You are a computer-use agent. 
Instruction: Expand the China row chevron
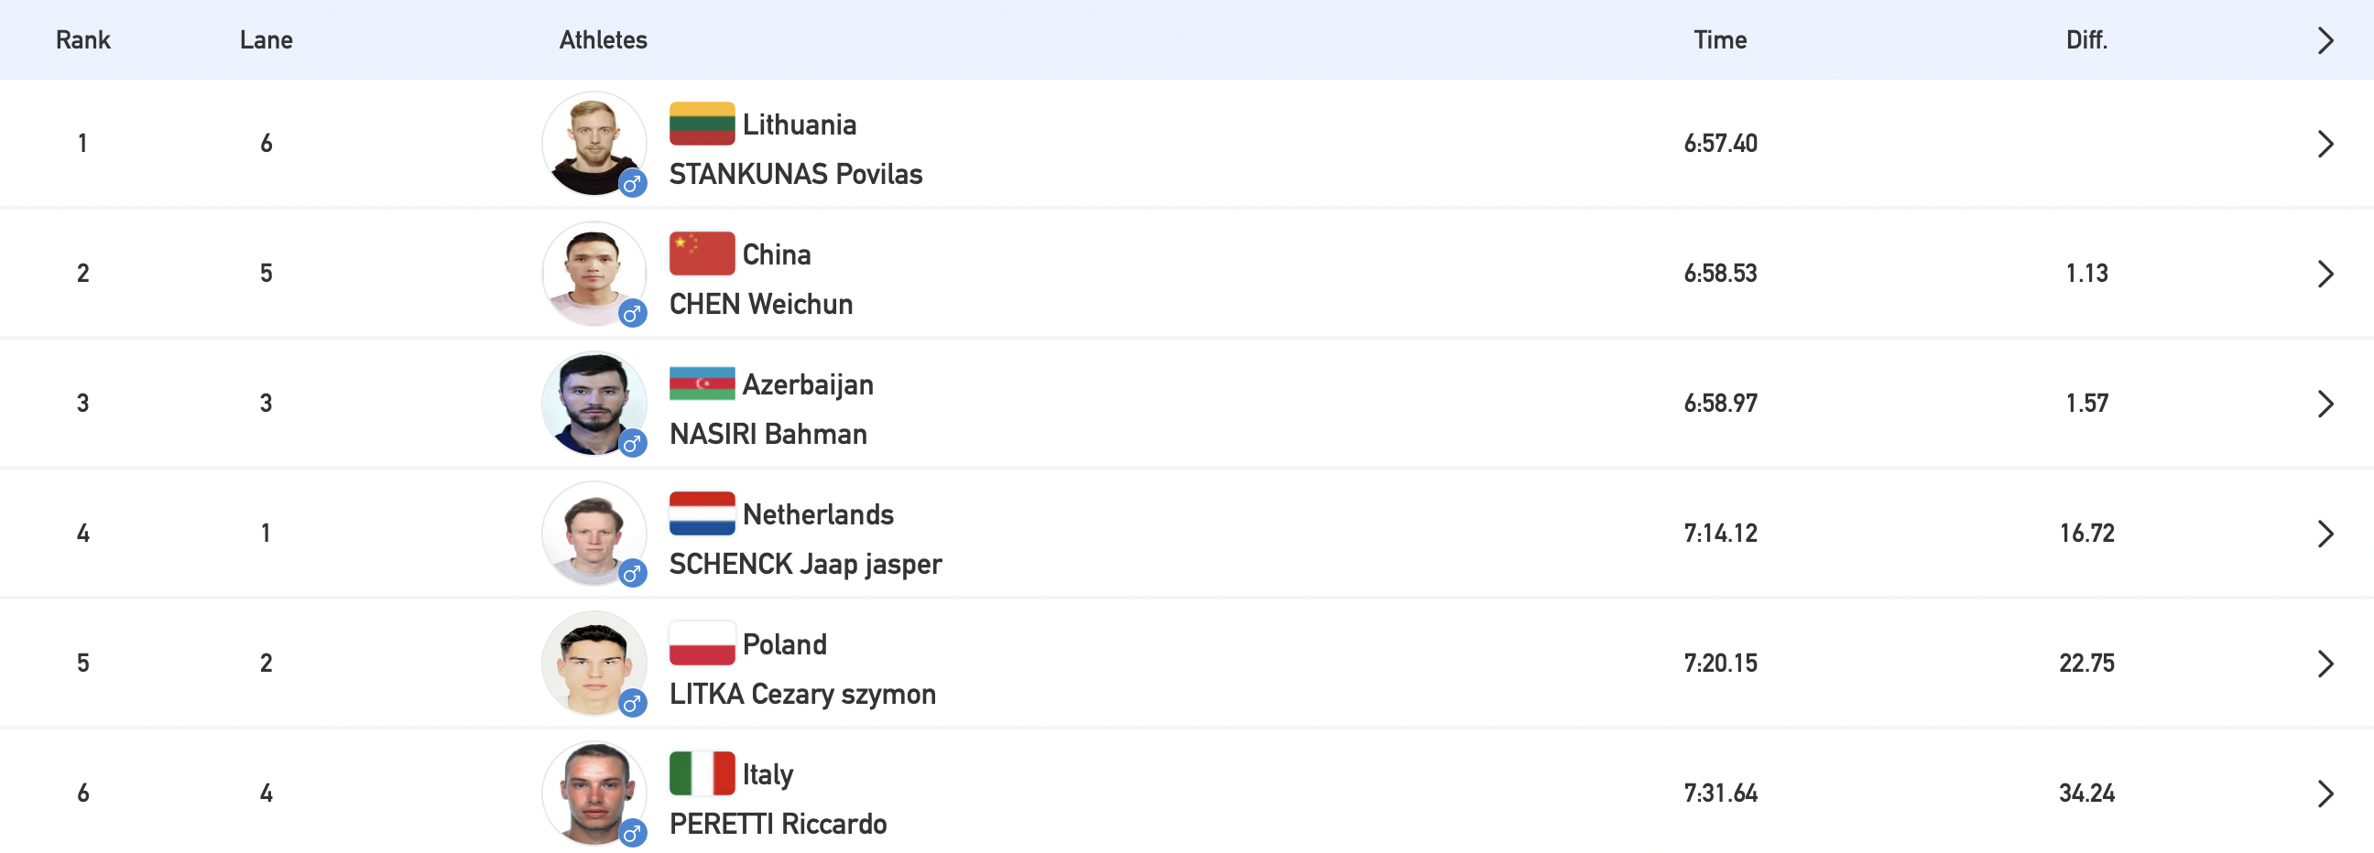(x=2325, y=273)
